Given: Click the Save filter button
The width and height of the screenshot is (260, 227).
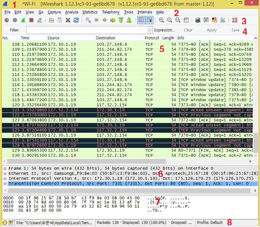Looking at the screenshot, I should point(235,30).
